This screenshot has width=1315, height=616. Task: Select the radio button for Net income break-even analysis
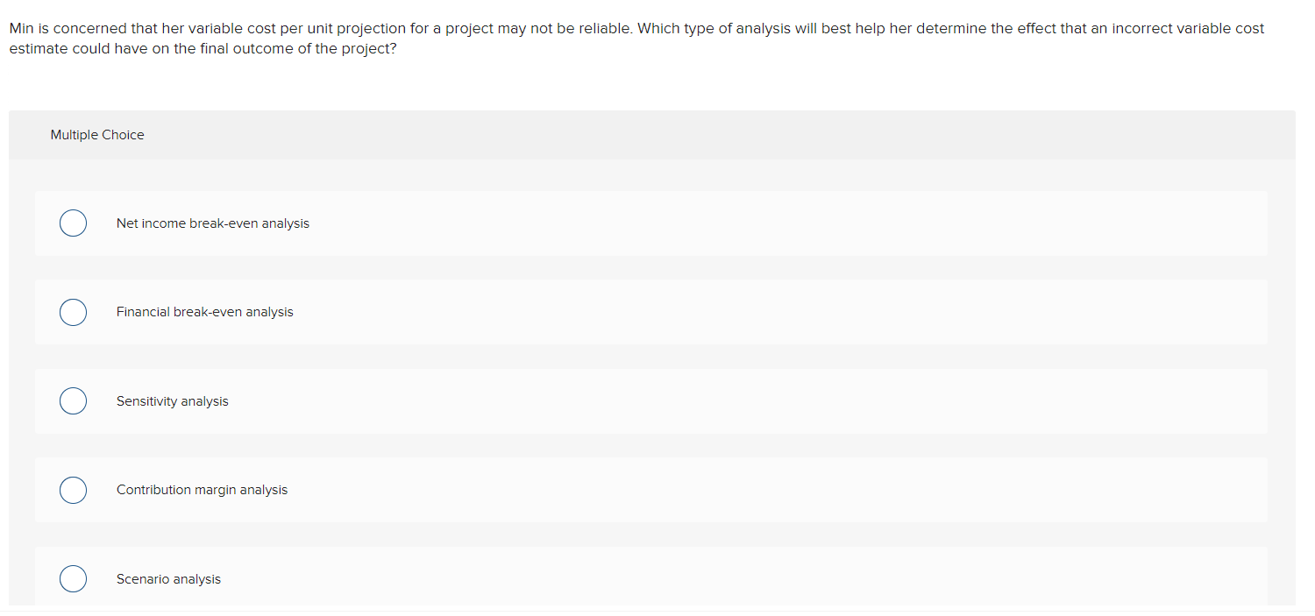(73, 223)
